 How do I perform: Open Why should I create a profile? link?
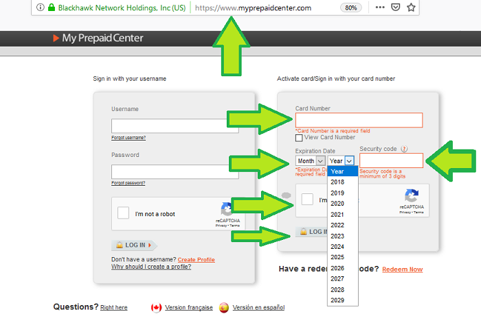coord(151,267)
